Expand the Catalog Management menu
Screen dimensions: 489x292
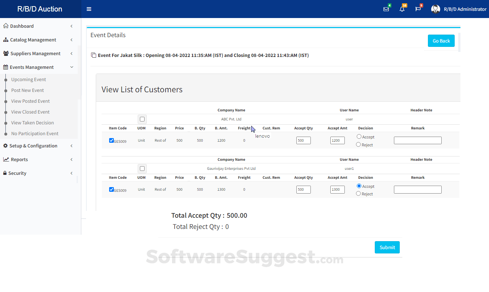tap(33, 40)
